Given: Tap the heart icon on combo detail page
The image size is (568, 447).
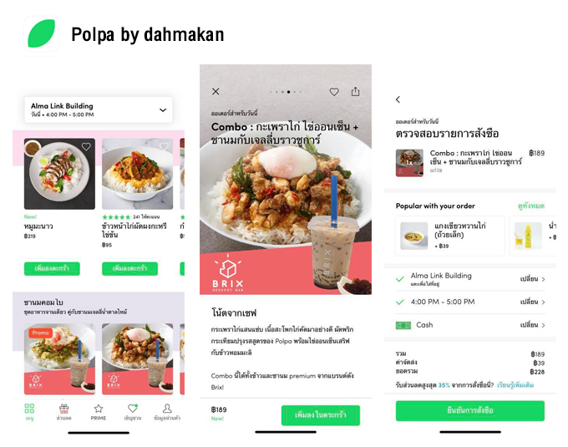Looking at the screenshot, I should [x=334, y=92].
